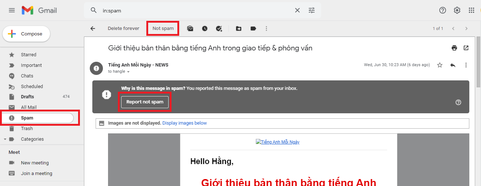Mark message as unread with envelope icon

[190, 29]
